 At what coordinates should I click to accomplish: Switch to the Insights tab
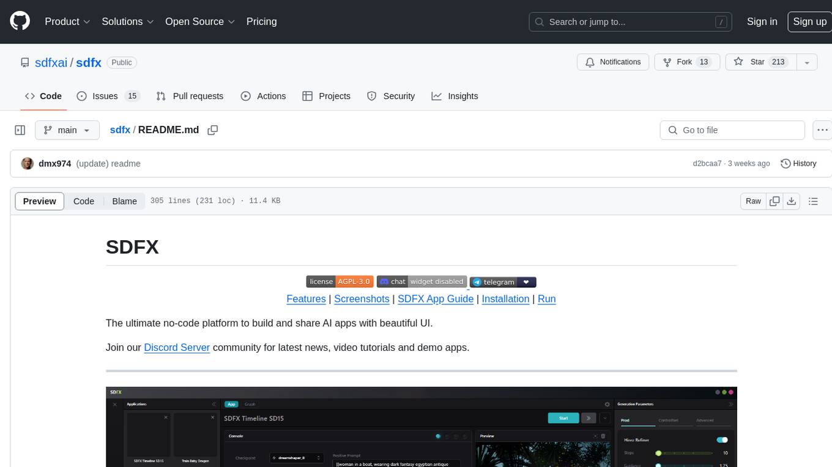click(x=455, y=96)
